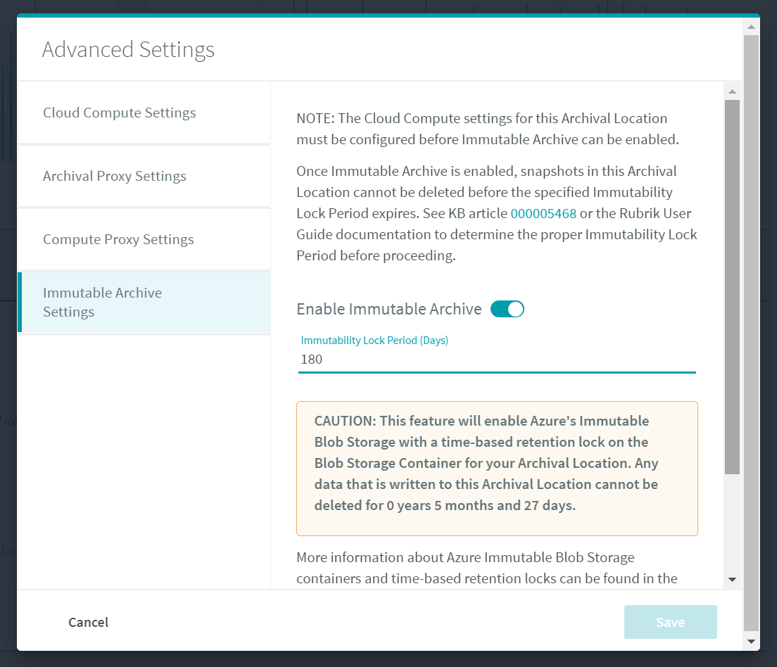Select the Compute Proxy Settings tab

coord(118,240)
